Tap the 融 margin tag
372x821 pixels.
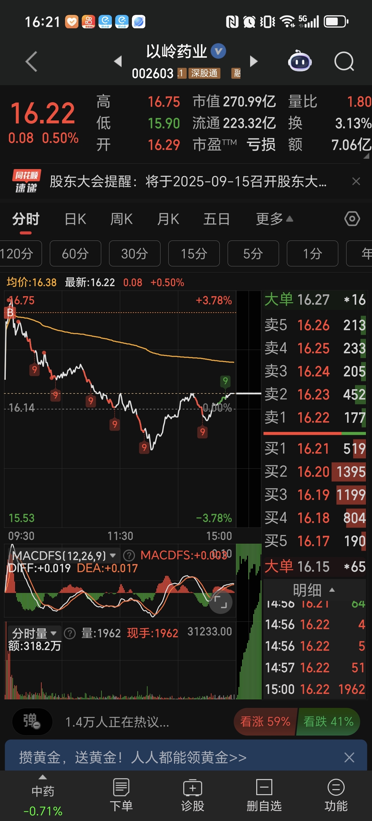(236, 73)
